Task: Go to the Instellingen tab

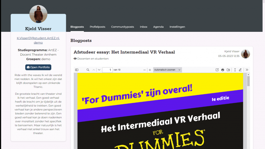Action: tap(177, 27)
